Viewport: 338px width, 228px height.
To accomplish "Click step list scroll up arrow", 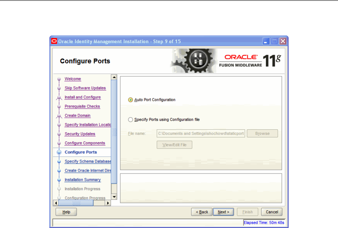I will [114, 77].
